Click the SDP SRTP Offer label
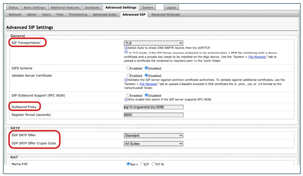Screen dimensions: 303x176 [23, 135]
